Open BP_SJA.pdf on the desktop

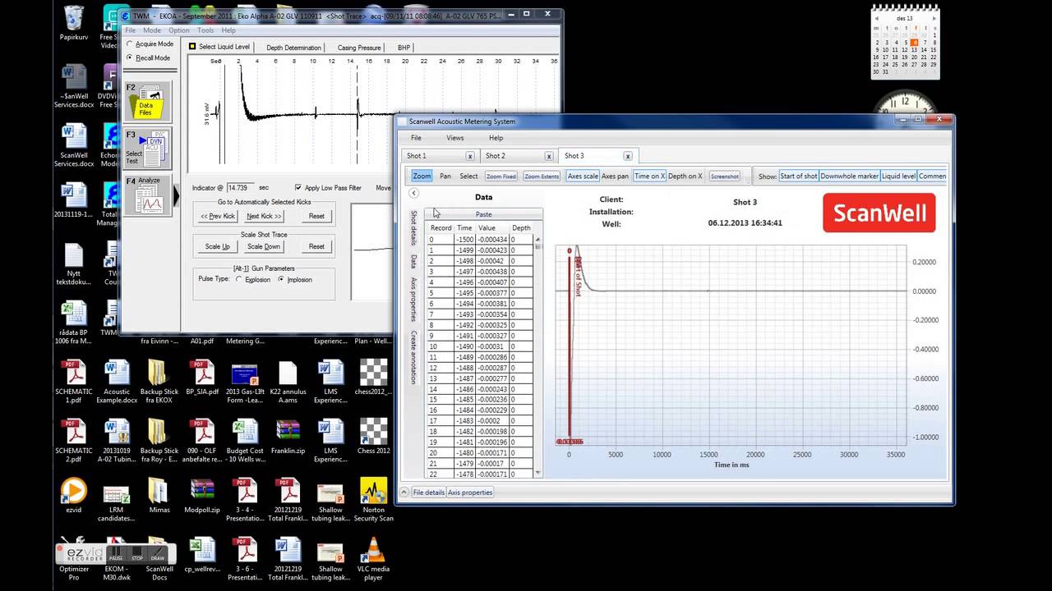click(202, 378)
